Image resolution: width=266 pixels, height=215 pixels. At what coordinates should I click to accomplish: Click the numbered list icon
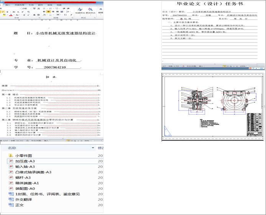50,8
